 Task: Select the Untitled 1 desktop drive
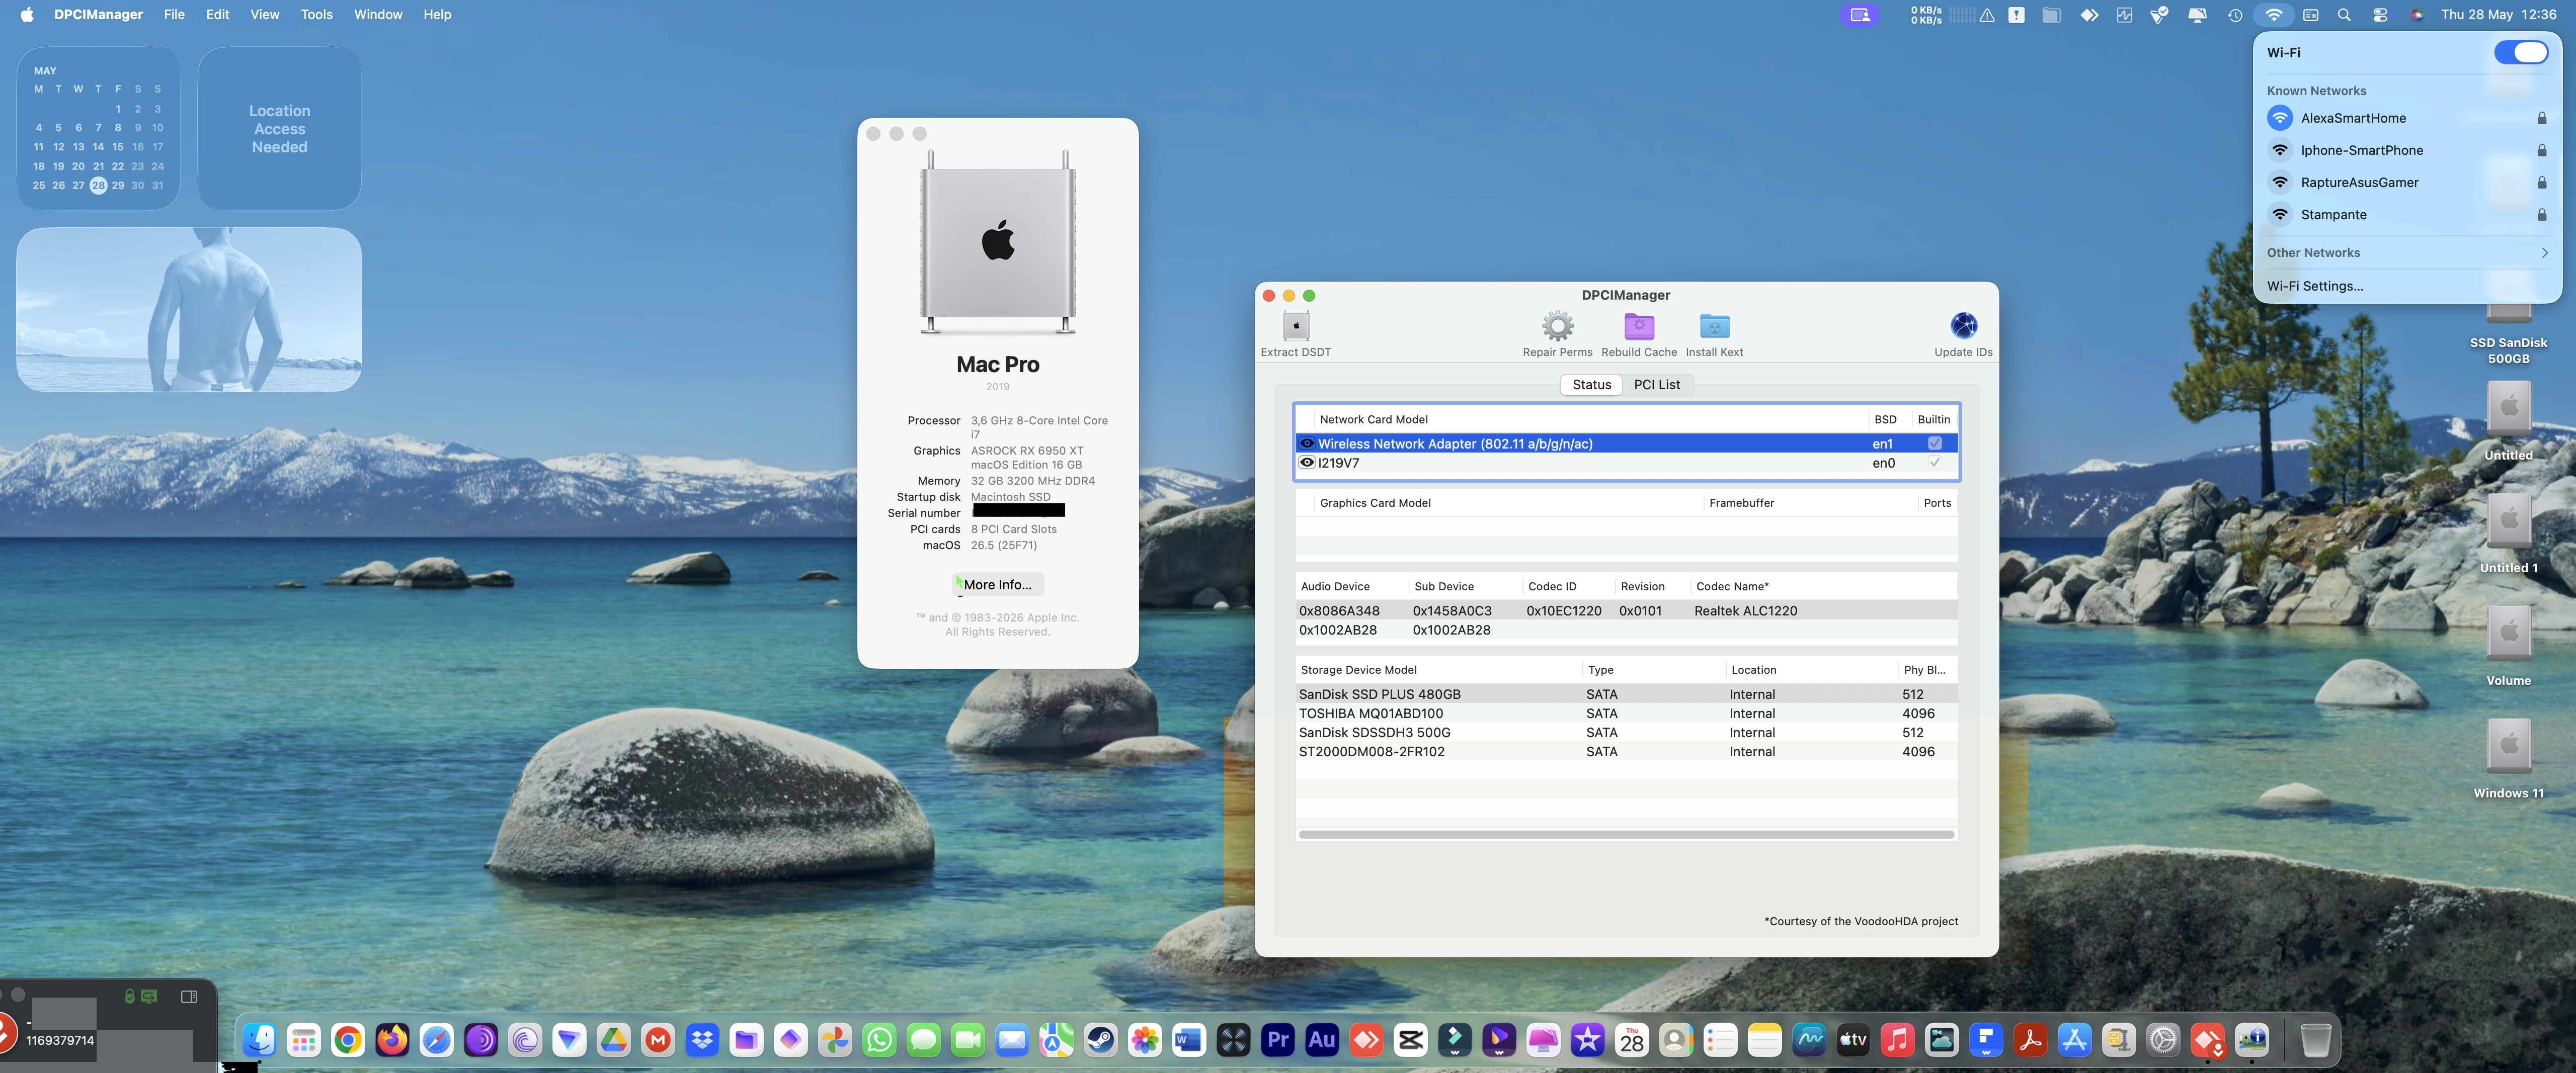tap(2508, 533)
